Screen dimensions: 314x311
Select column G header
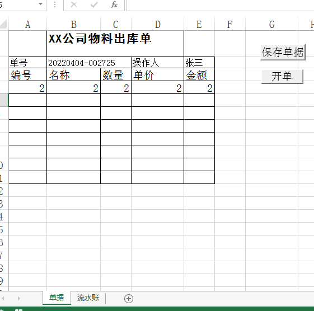(x=272, y=25)
